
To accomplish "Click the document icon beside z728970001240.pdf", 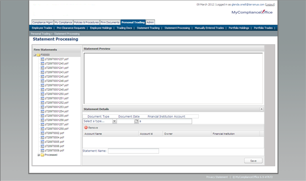I will pos(42,63).
